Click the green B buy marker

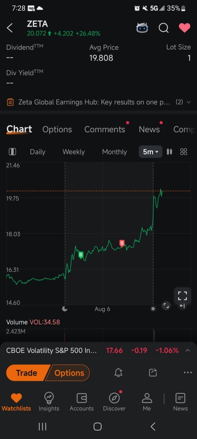[x=81, y=255]
